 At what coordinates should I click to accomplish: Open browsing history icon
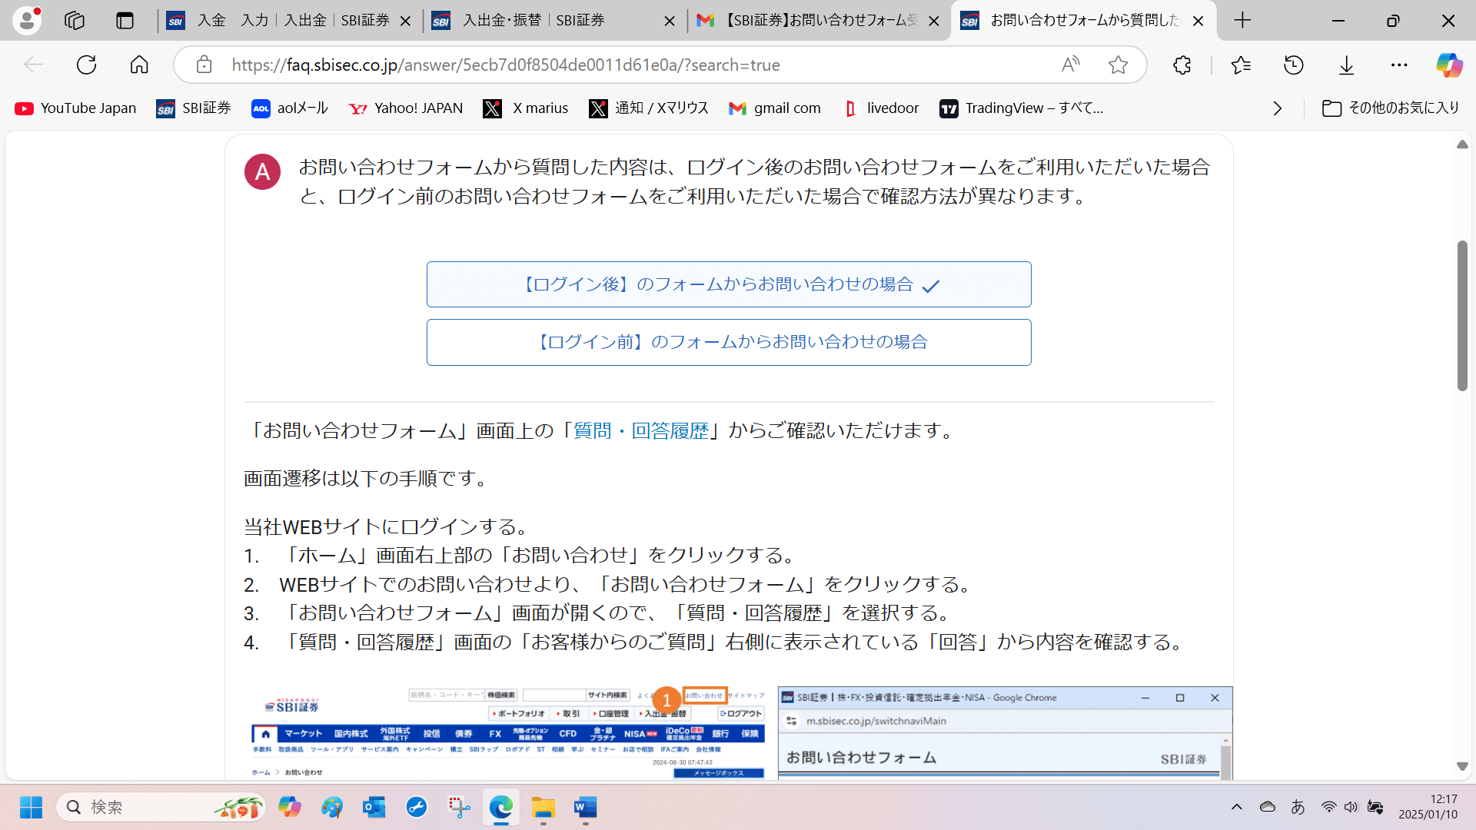(1294, 65)
